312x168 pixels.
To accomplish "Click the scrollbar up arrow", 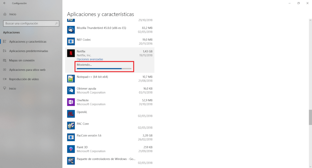I will 310,20.
